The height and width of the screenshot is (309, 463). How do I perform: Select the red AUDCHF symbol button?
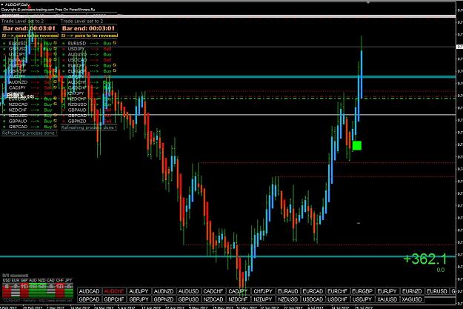coord(114,291)
